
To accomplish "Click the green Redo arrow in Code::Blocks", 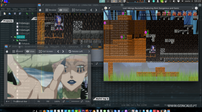I will [x=32, y=14].
